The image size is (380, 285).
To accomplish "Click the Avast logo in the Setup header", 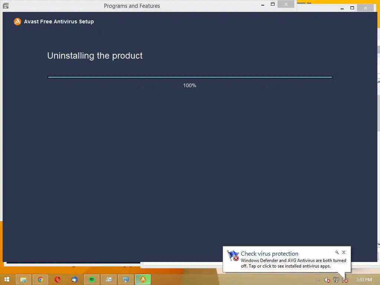I will pyautogui.click(x=17, y=22).
